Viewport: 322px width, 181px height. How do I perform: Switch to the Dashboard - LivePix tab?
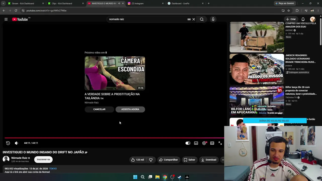click(185, 4)
